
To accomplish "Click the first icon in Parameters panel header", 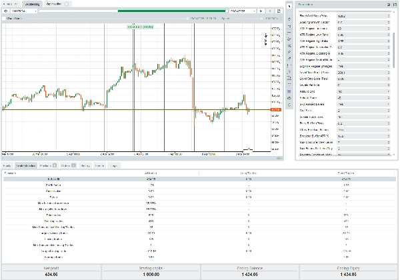I will click(x=389, y=5).
